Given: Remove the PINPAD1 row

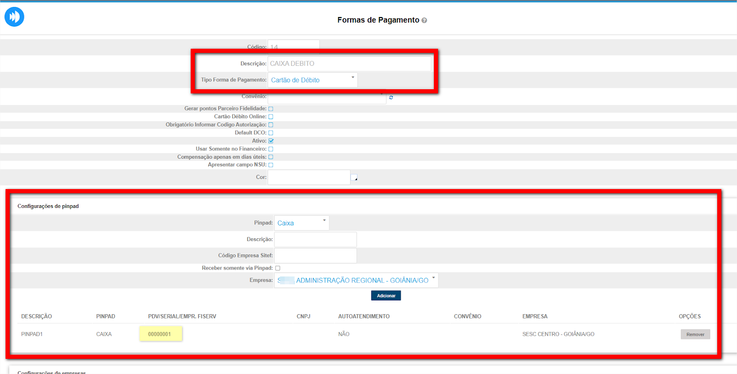Looking at the screenshot, I should (695, 334).
